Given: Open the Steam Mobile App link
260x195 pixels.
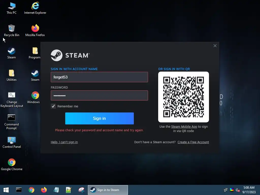Looking at the screenshot, I should coord(184,126).
